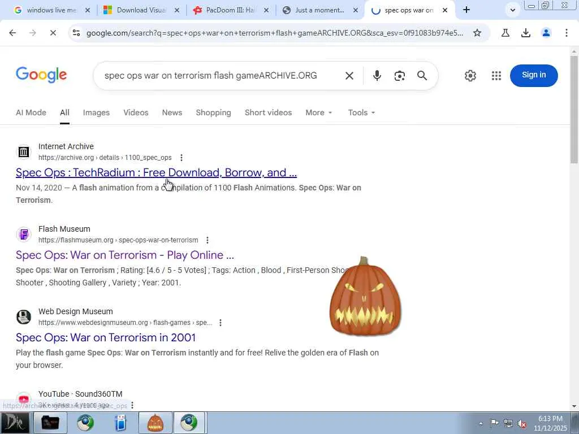579x434 pixels.
Task: Close the 'windows live me' tab
Action: (88, 10)
